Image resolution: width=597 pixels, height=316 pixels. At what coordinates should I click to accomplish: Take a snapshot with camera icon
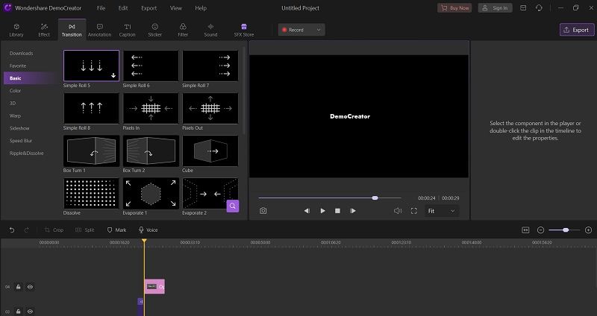point(263,211)
